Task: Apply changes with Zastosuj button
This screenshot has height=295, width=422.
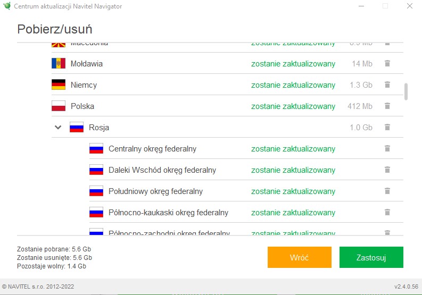Action: pyautogui.click(x=371, y=258)
